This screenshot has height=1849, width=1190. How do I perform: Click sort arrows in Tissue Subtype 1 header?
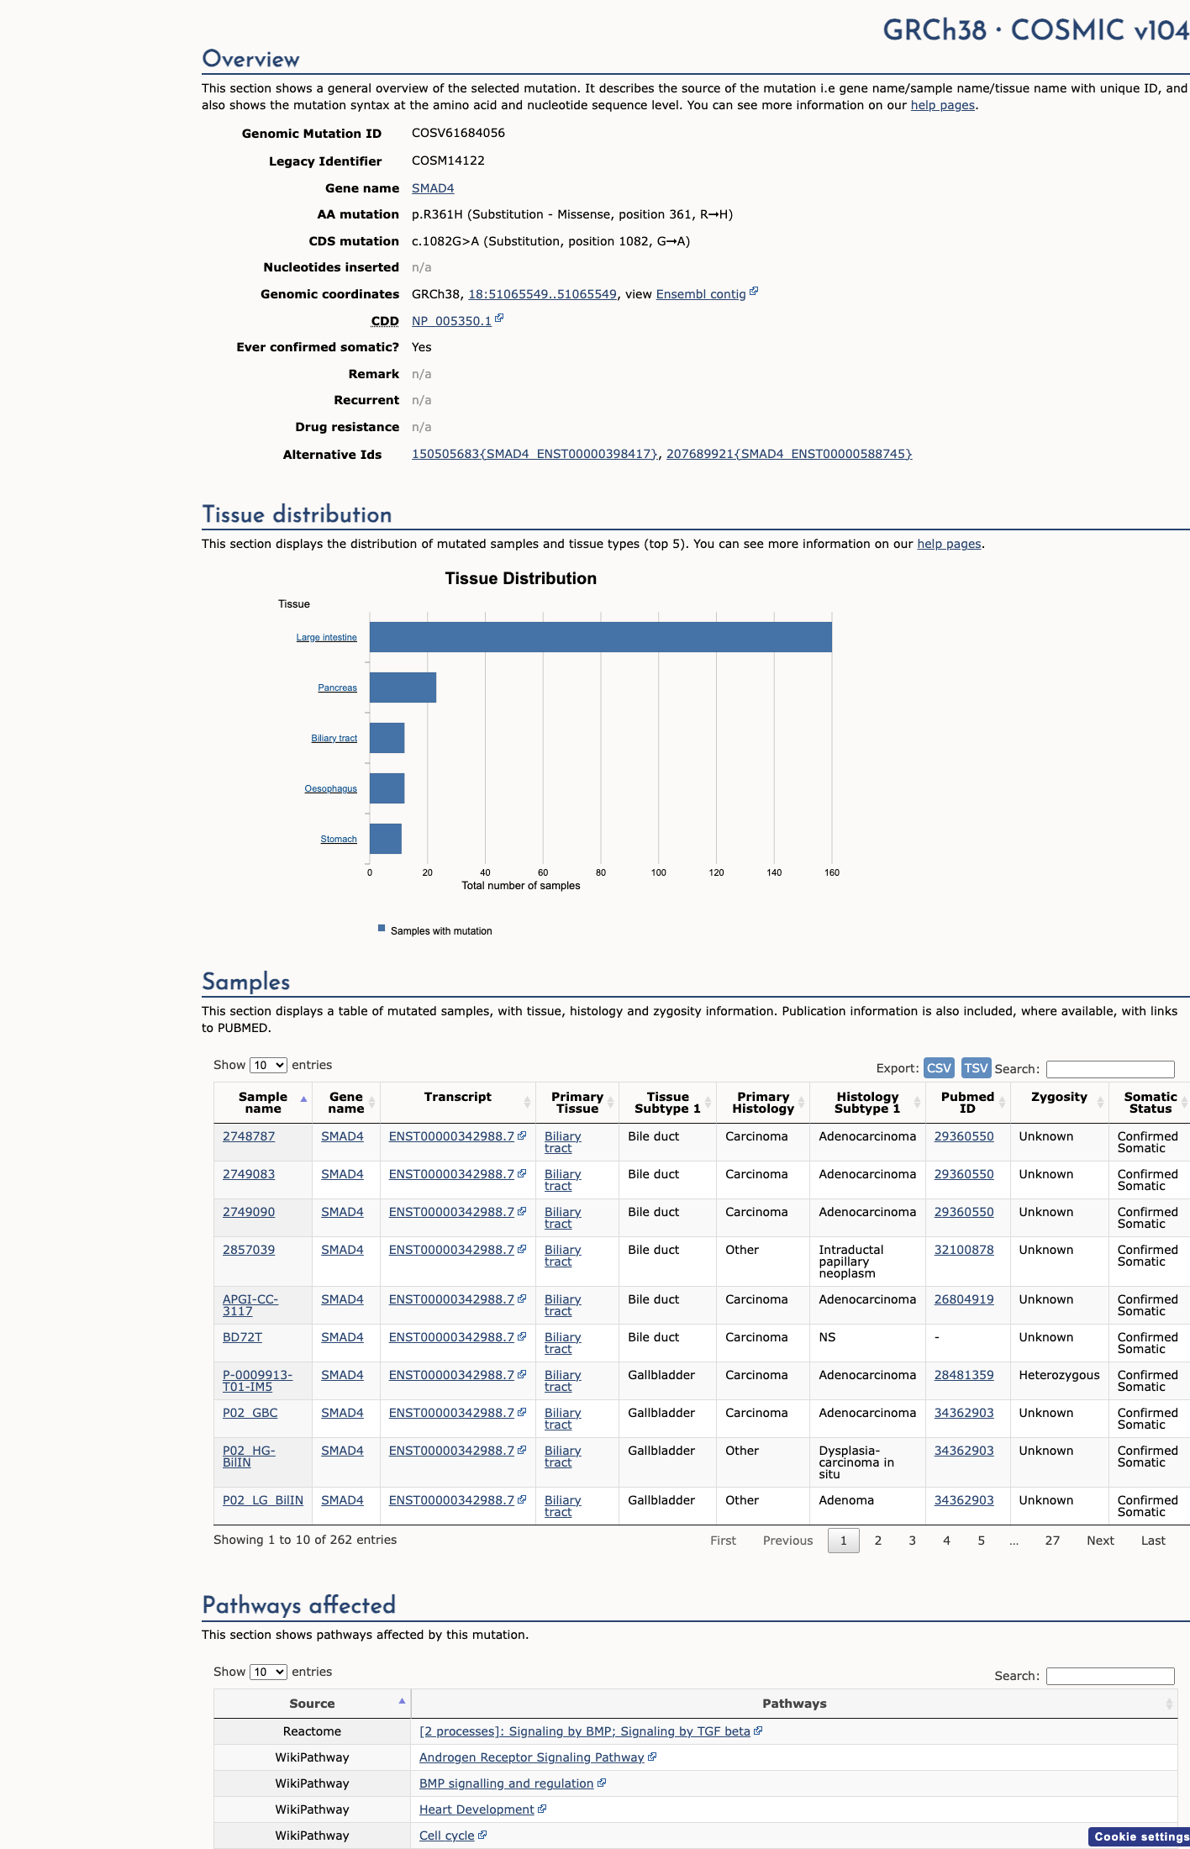tap(708, 1103)
